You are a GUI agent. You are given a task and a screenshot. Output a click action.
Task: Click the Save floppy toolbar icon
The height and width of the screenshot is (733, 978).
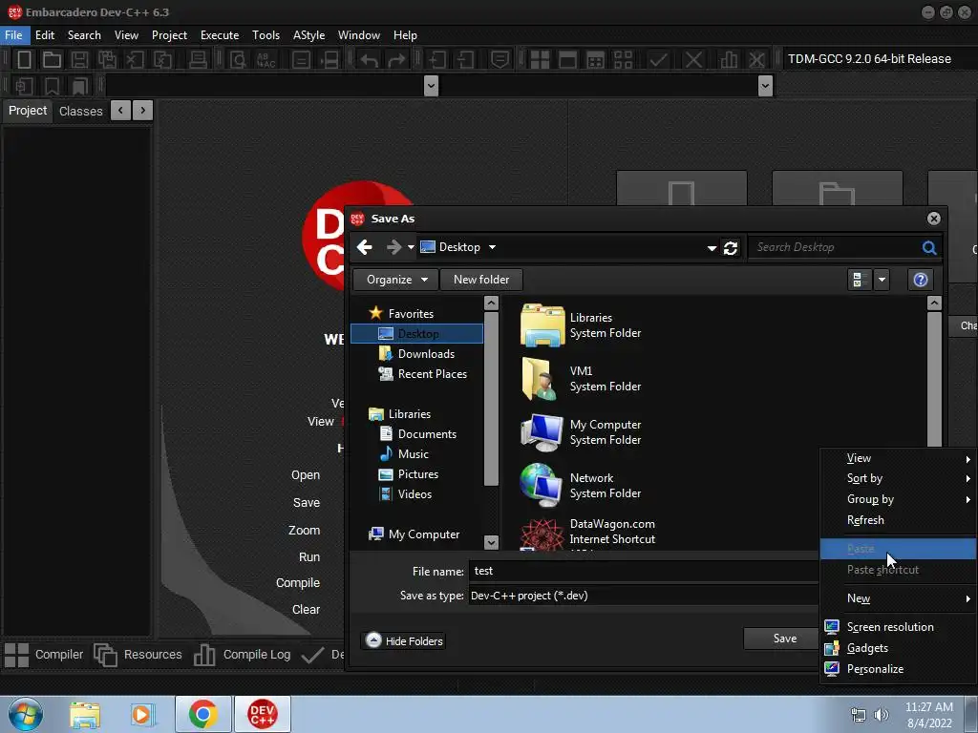click(x=79, y=60)
